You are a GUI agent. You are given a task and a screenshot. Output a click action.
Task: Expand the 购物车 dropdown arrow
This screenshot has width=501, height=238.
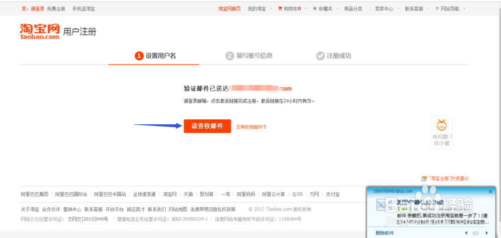pyautogui.click(x=306, y=9)
